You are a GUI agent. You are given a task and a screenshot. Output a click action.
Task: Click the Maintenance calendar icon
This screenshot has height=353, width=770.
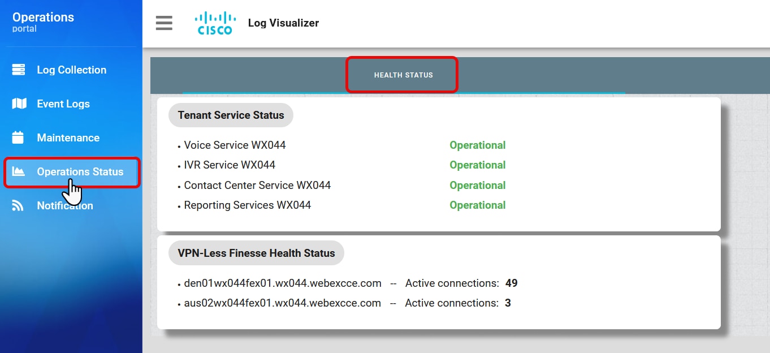pos(18,137)
